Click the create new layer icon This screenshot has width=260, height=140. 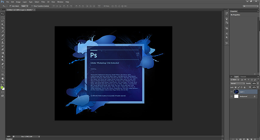tap(251, 139)
